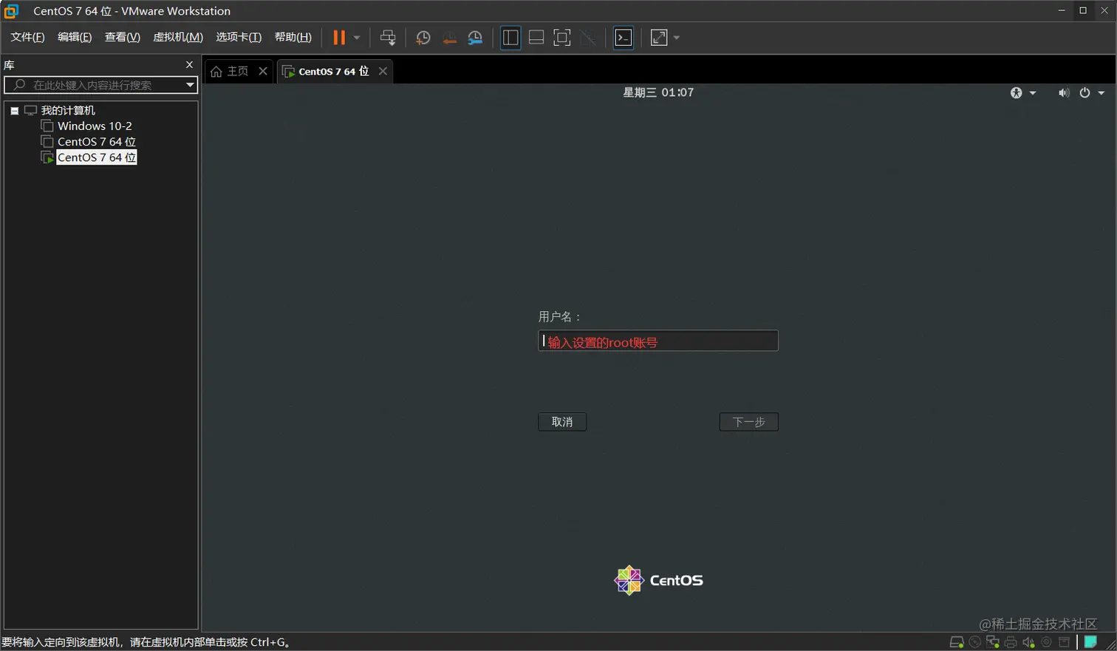
Task: Select the running CentOS 7 64 位 entry
Action: tap(97, 157)
